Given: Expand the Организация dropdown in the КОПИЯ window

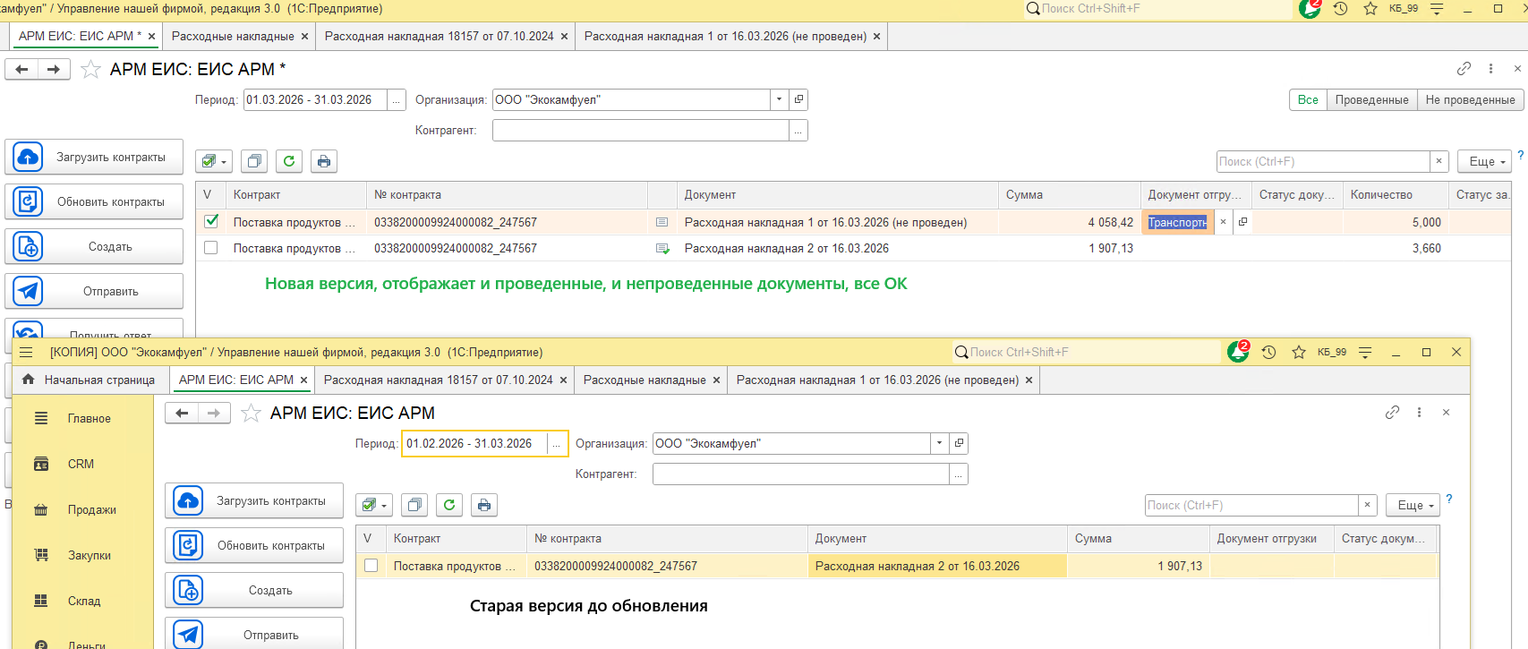Looking at the screenshot, I should tap(939, 443).
